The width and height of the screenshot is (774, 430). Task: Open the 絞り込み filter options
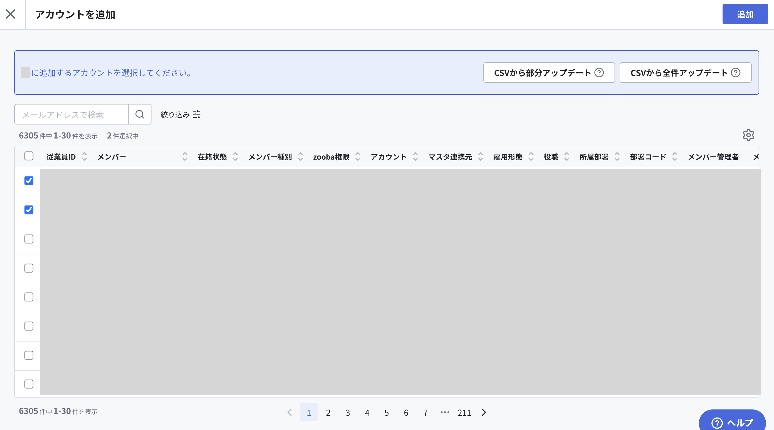coord(181,114)
